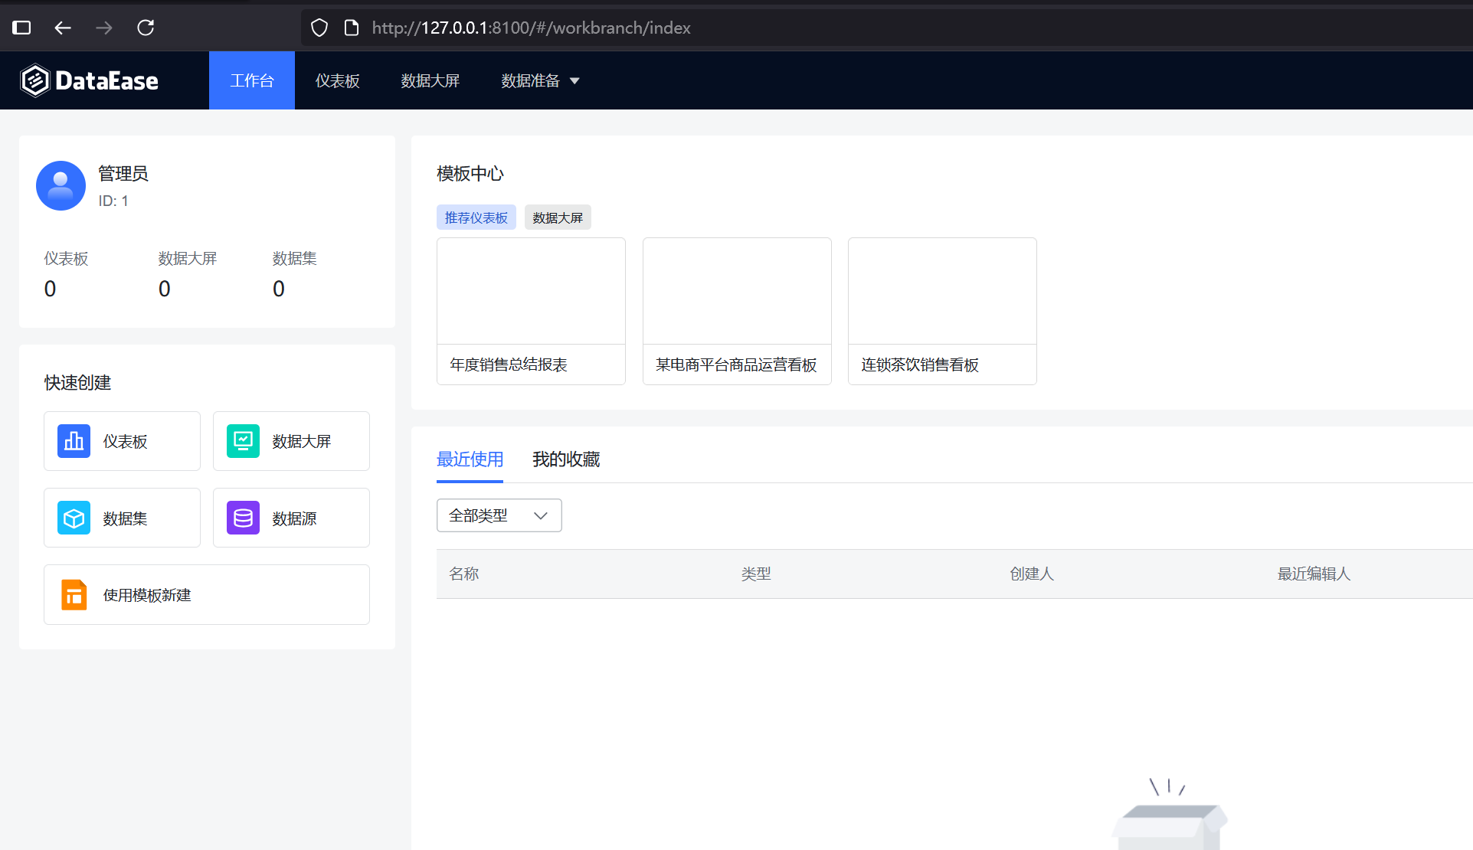Image resolution: width=1473 pixels, height=850 pixels.
Task: Open the 数据大屏 navigation menu item
Action: coord(430,80)
